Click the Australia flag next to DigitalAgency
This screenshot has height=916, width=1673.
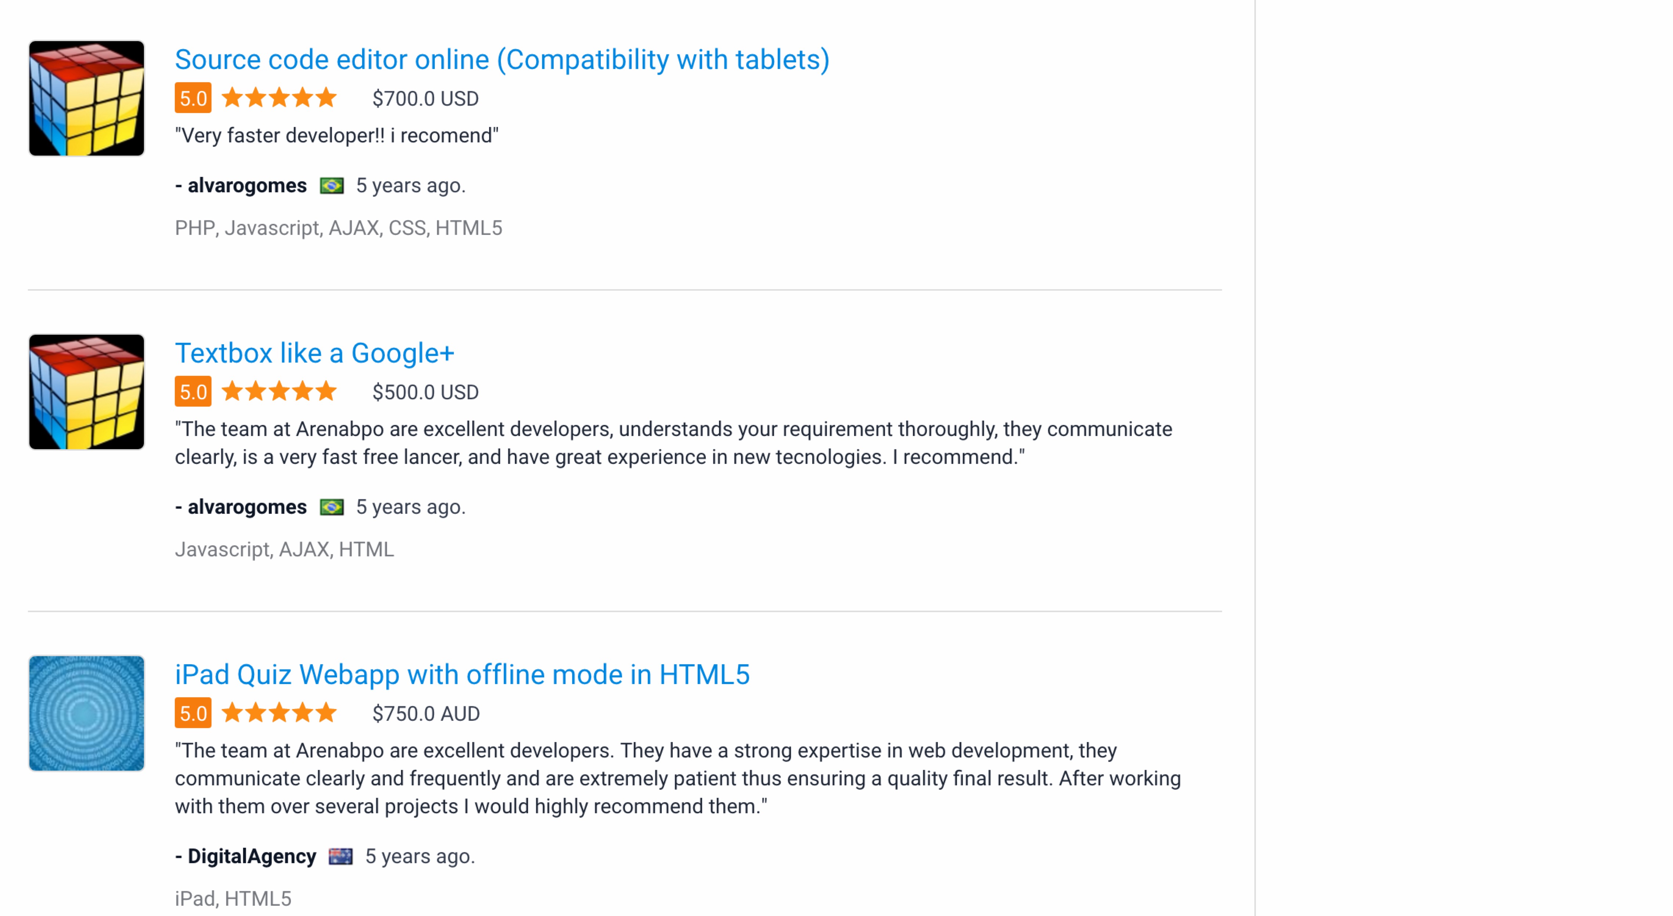click(340, 856)
